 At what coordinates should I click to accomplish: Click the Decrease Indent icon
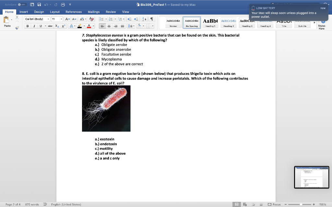pos(129,19)
